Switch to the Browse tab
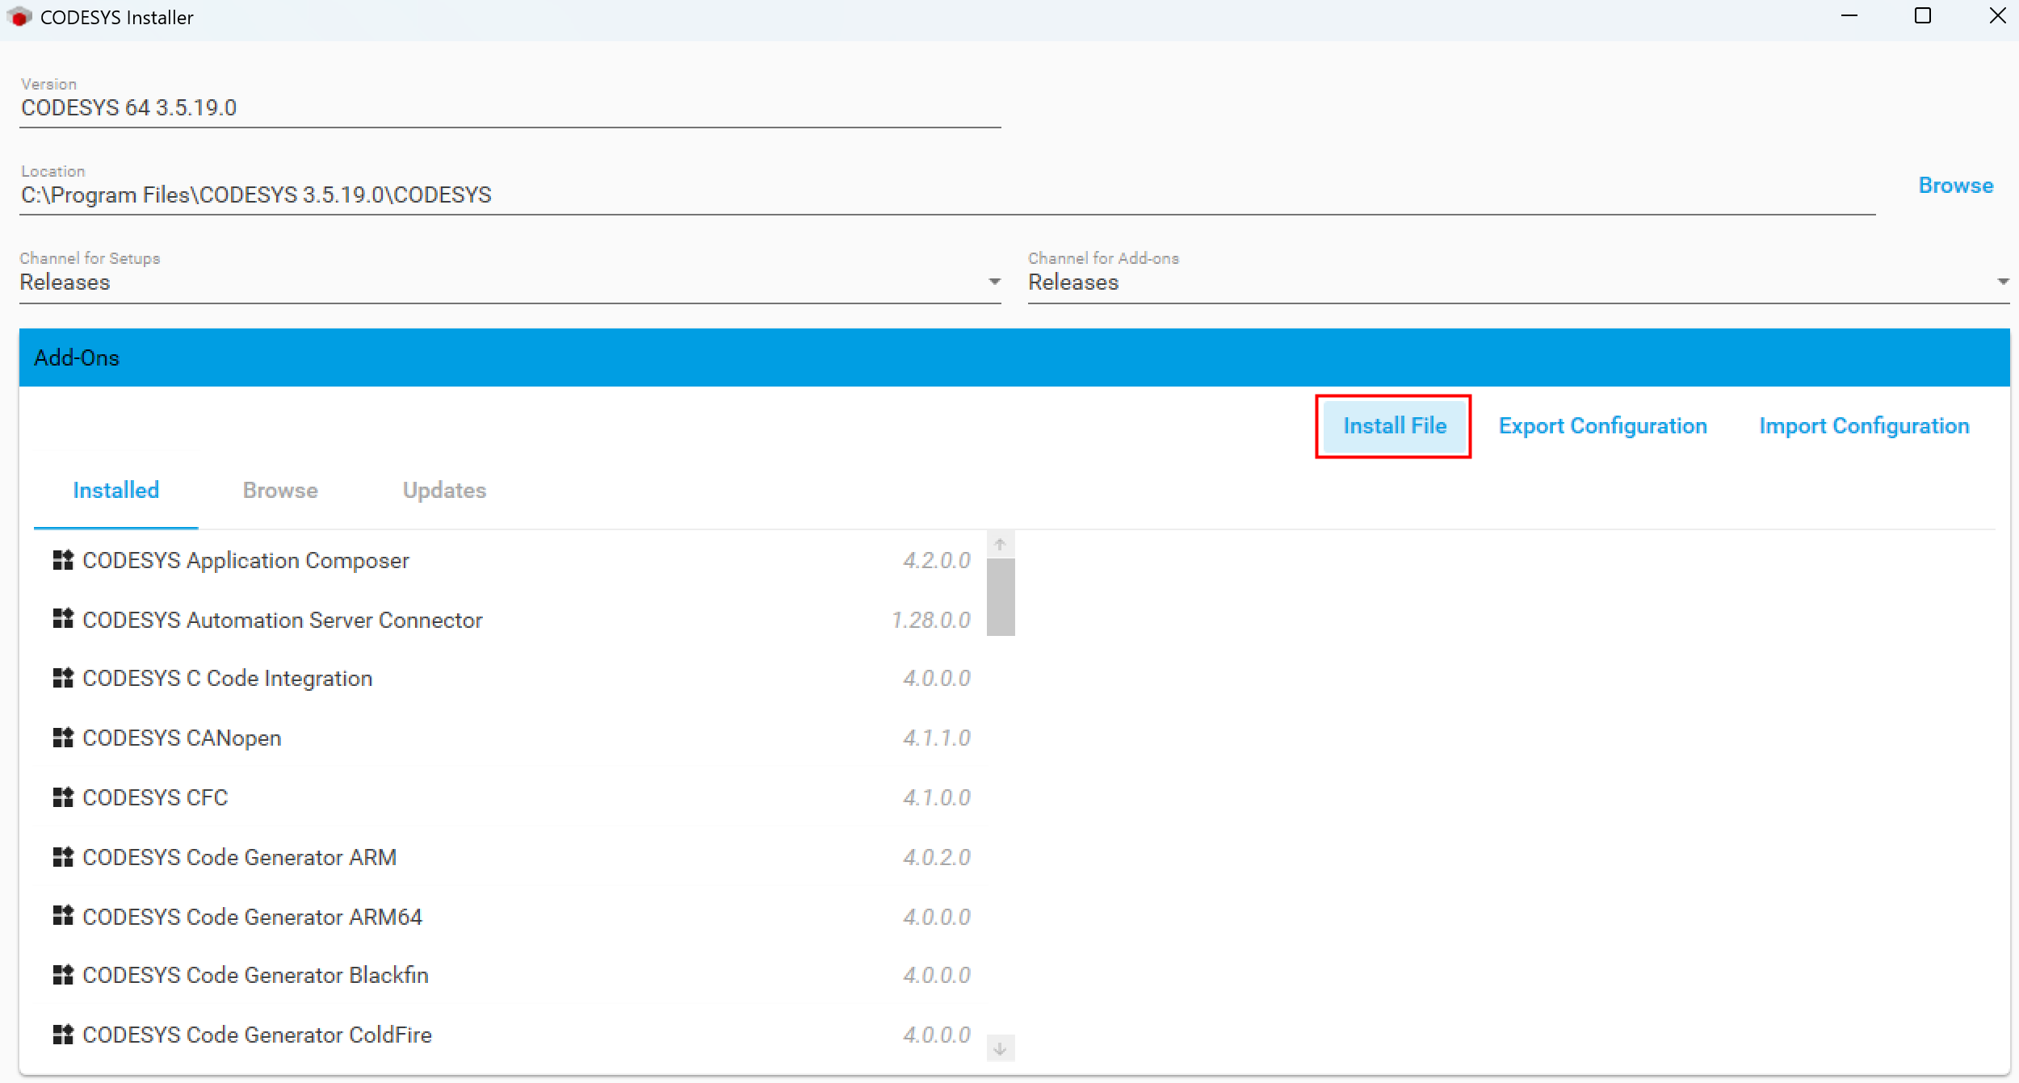This screenshot has height=1083, width=2019. [280, 491]
